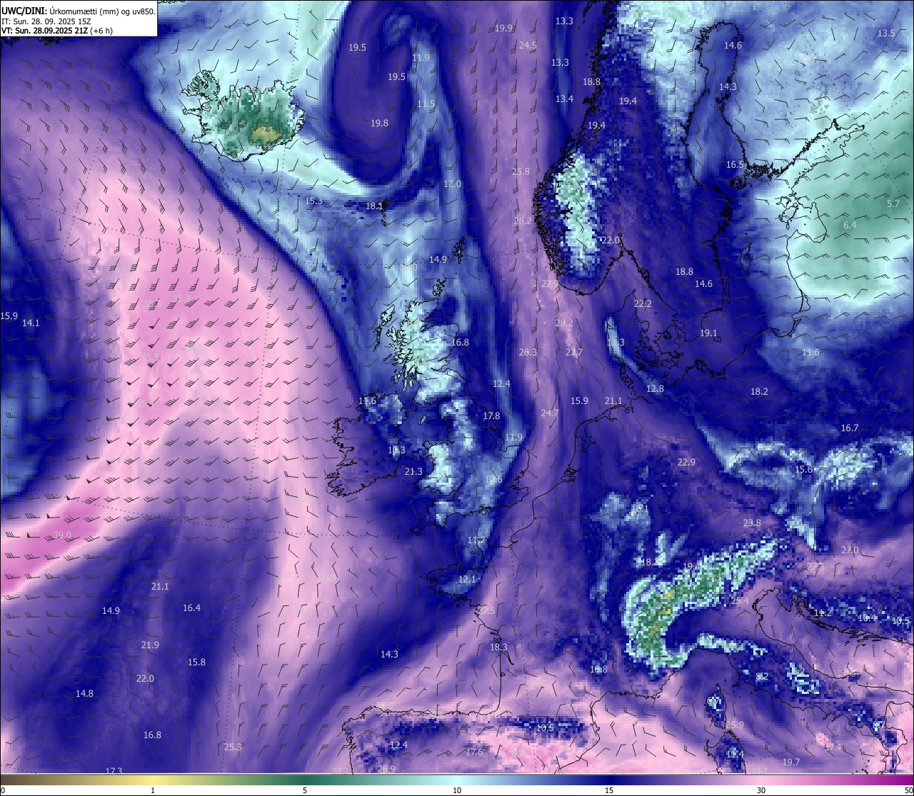Screen dimensions: 914x796
Task: Select the 24.5 value on the map
Action: pos(528,45)
